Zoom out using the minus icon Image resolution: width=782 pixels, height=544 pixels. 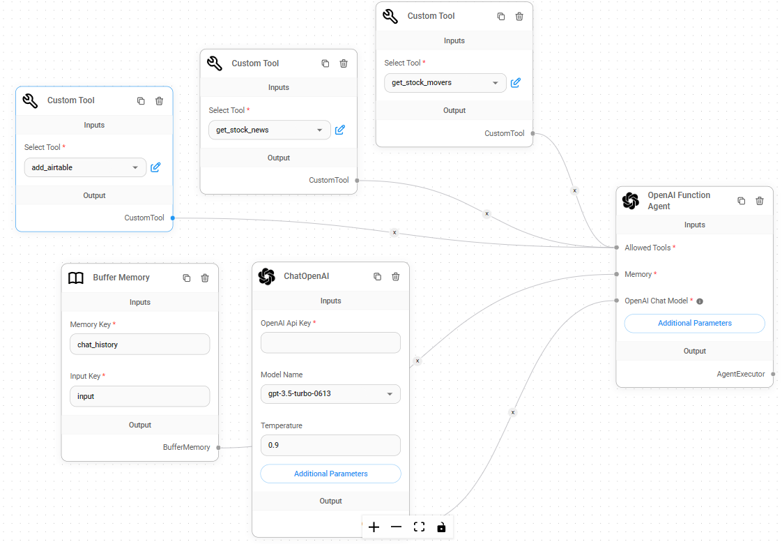397,527
